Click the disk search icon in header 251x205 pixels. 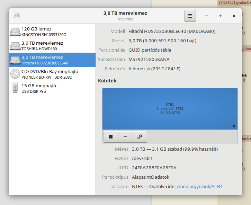pos(17,16)
